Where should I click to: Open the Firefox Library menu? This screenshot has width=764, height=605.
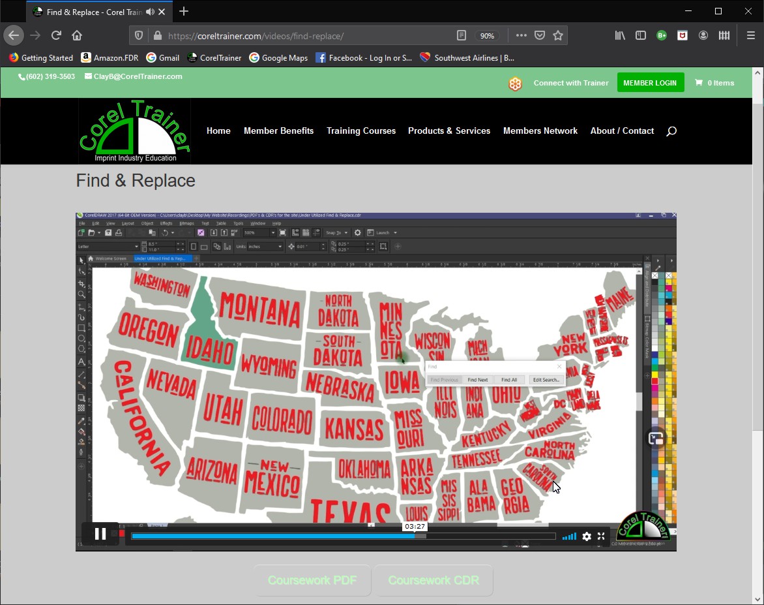620,35
